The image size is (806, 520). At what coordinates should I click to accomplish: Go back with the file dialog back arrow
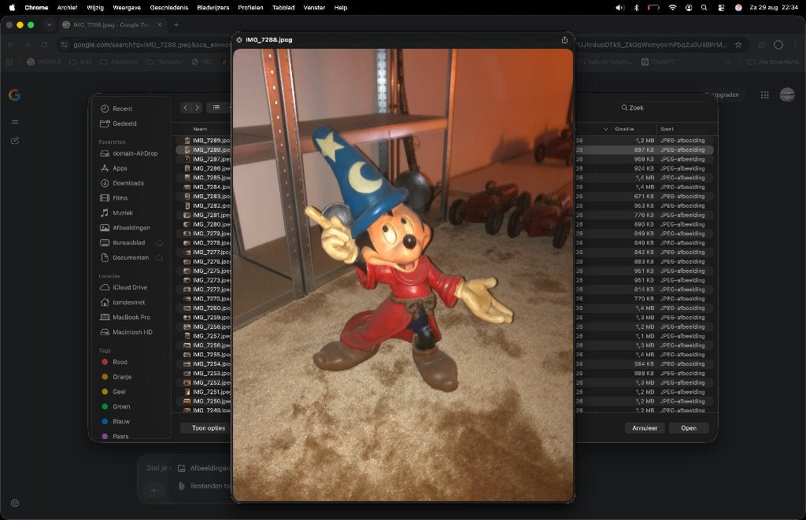[186, 108]
